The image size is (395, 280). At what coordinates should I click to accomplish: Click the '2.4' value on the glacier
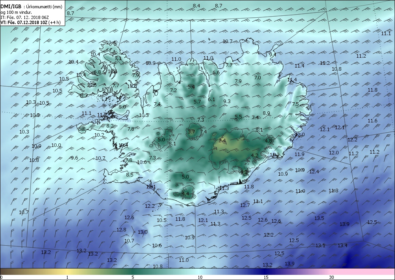coord(222,141)
